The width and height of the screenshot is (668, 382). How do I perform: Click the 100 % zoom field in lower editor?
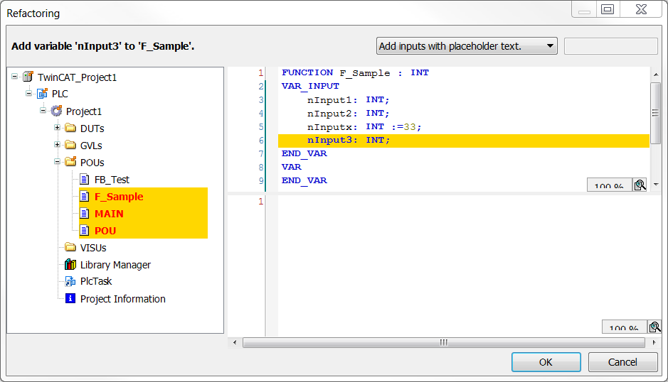(x=624, y=327)
